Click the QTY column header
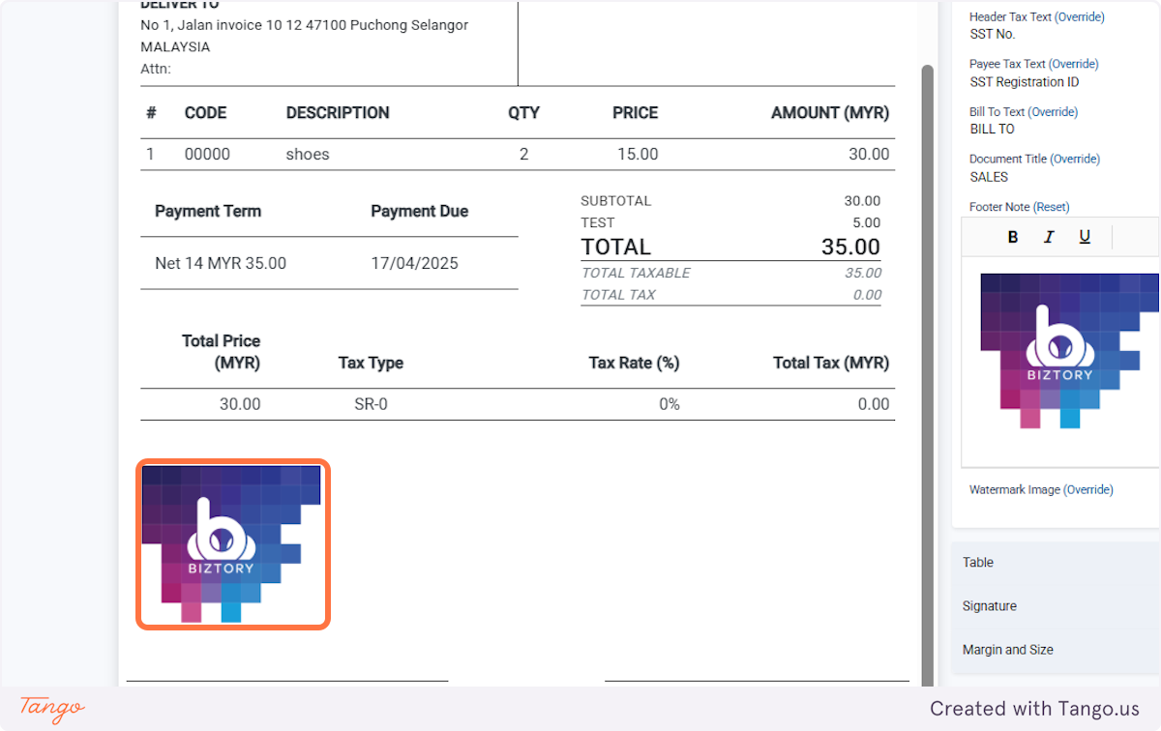 point(524,113)
